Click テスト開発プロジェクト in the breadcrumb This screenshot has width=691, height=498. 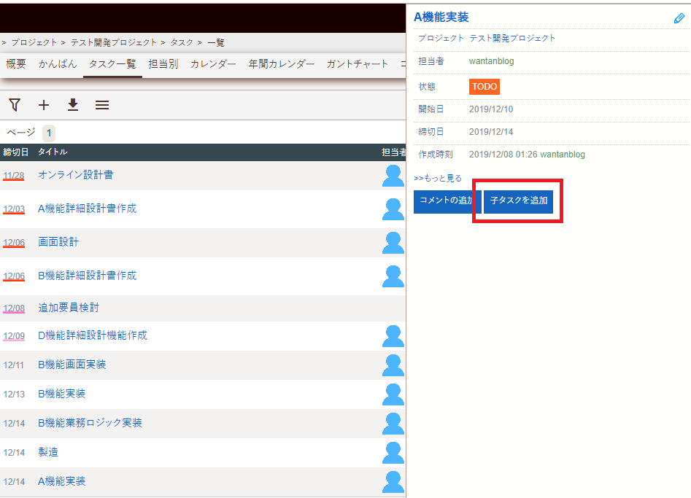tap(114, 42)
